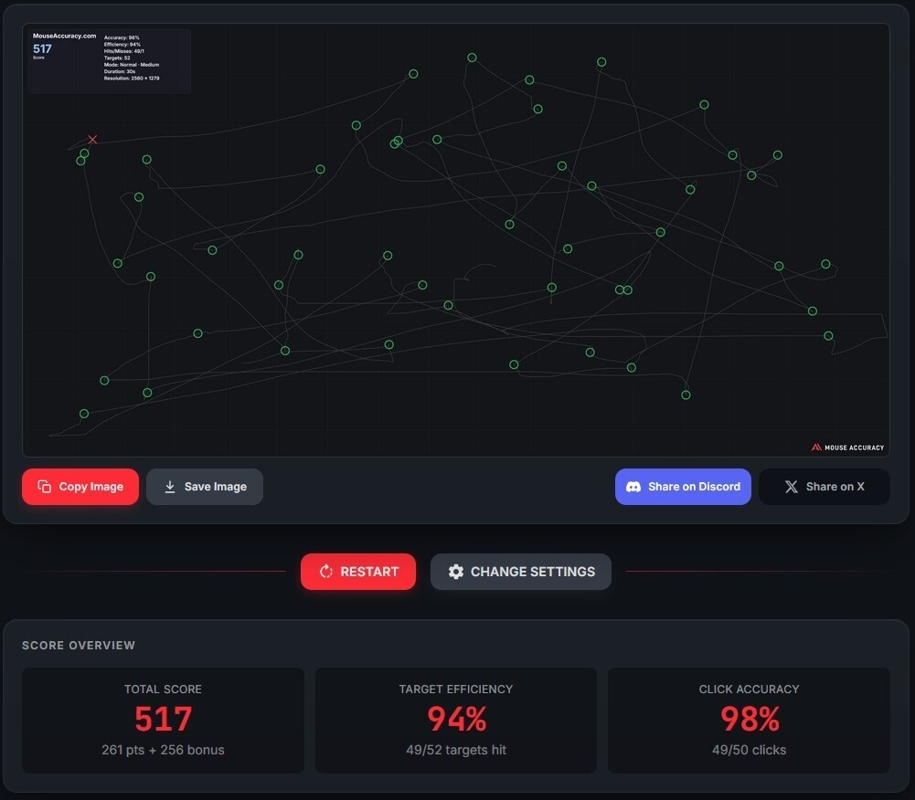Click the 94% Target Efficiency value
Screen dimensions: 915x800
click(455, 721)
